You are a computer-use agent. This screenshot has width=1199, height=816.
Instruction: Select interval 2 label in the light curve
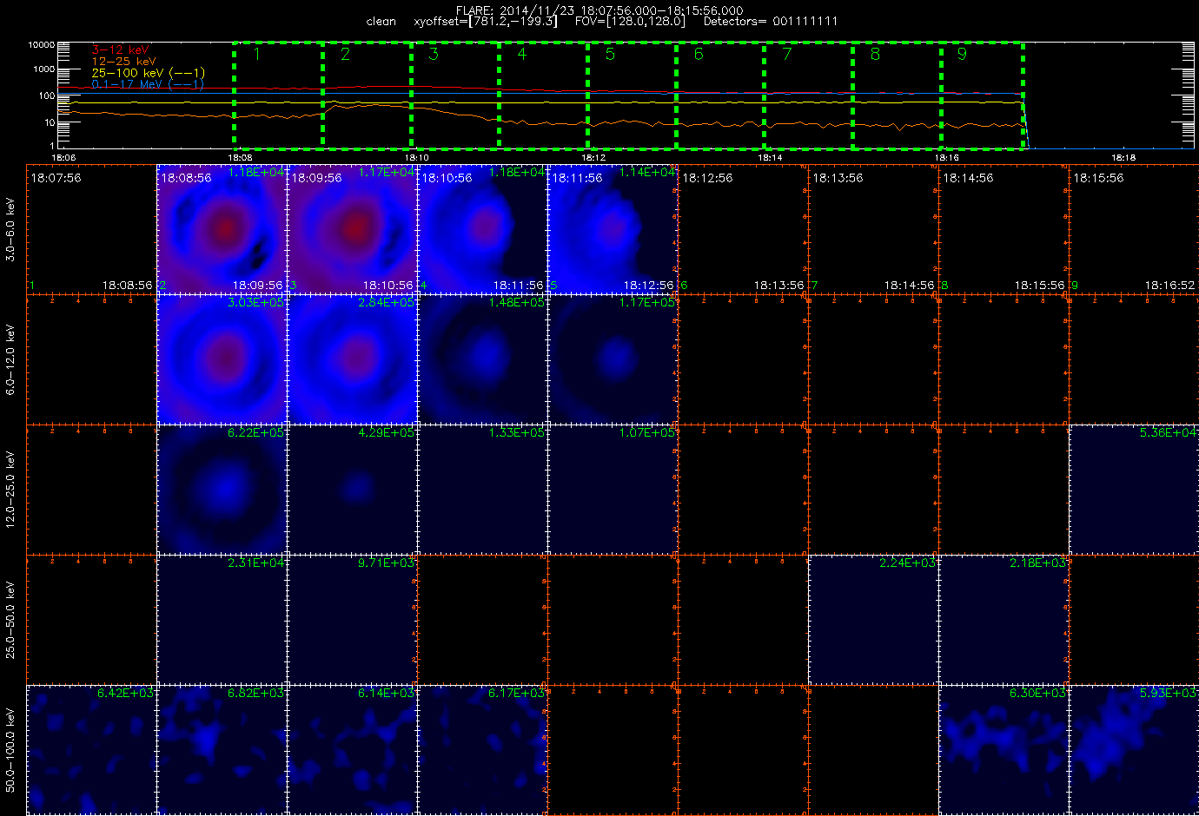[345, 54]
